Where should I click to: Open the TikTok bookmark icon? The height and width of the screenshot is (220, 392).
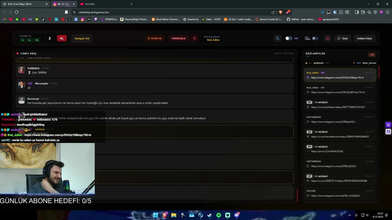[x=43, y=19]
